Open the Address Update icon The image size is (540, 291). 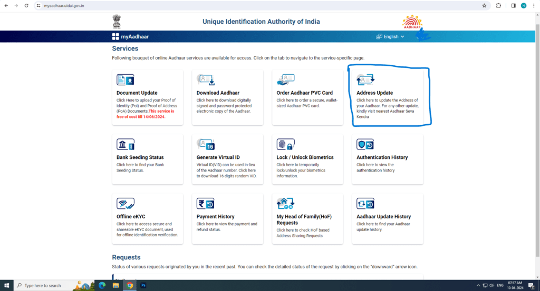(365, 79)
